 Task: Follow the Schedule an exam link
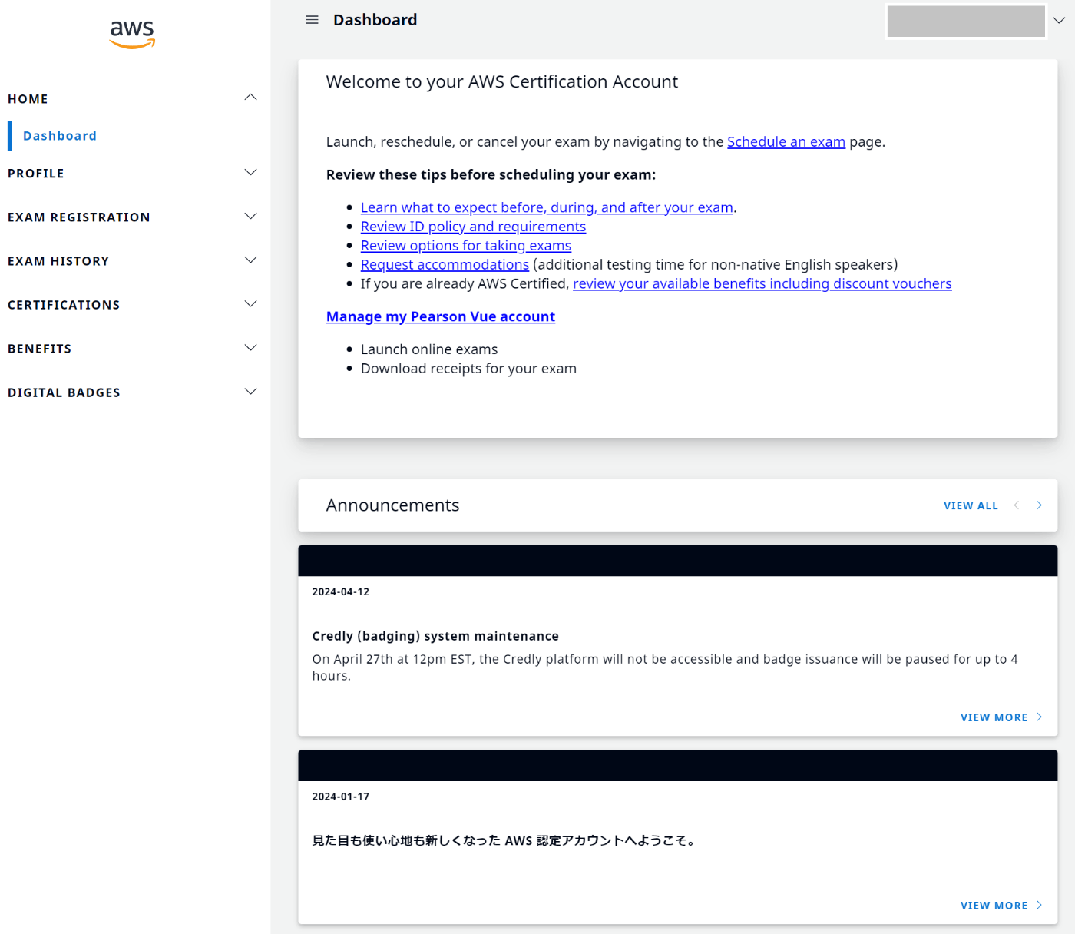[x=786, y=141]
